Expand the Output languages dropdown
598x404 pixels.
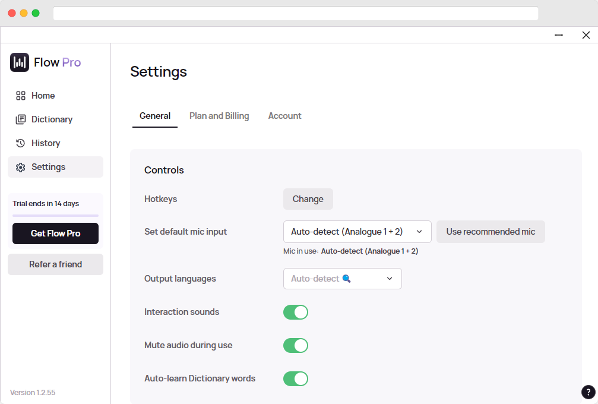point(342,279)
